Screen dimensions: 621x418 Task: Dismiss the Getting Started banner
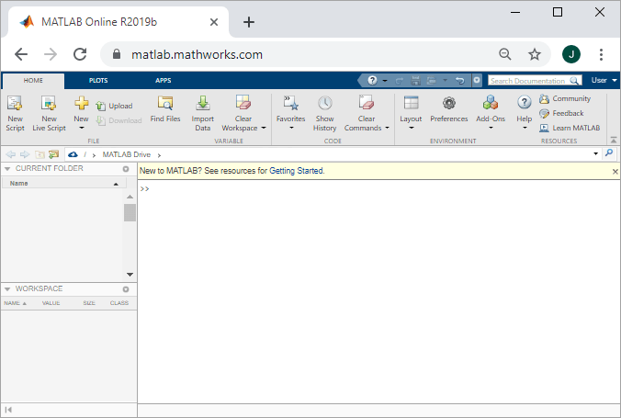615,172
